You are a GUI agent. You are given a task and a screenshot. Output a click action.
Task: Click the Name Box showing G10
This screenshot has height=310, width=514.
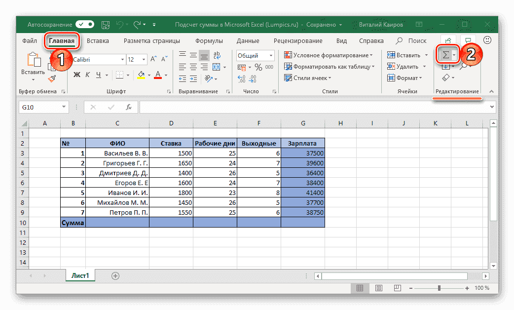pyautogui.click(x=42, y=107)
